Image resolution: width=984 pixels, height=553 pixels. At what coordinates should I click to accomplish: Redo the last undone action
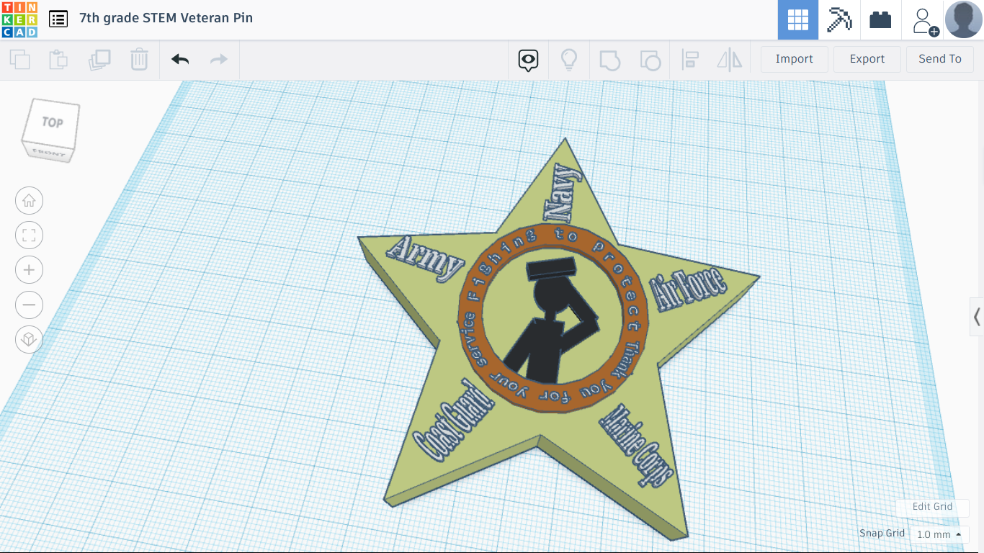click(x=219, y=59)
